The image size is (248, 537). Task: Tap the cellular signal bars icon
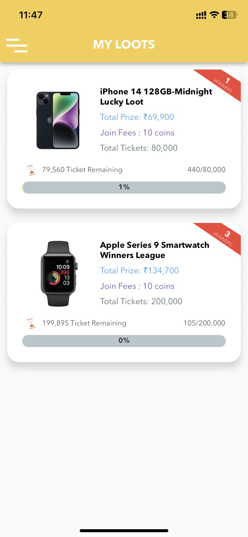pyautogui.click(x=201, y=15)
